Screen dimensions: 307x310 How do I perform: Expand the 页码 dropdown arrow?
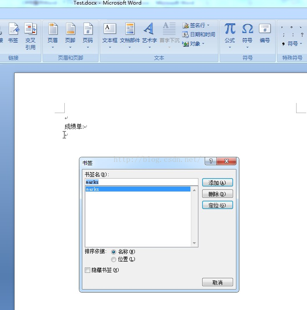point(88,48)
